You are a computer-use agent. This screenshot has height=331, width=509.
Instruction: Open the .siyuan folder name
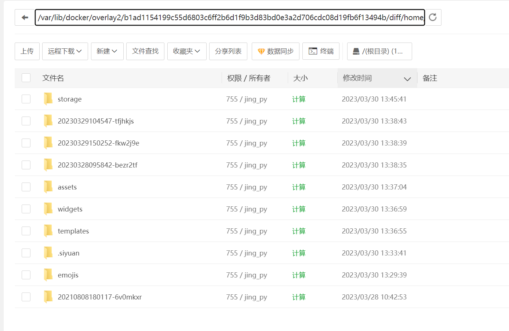click(x=69, y=253)
